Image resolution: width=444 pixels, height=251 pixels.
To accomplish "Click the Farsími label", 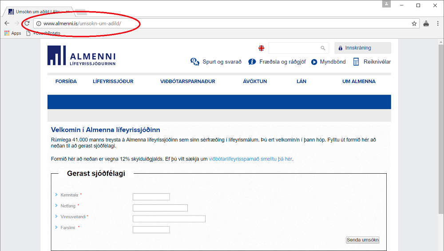I will click(68, 228).
